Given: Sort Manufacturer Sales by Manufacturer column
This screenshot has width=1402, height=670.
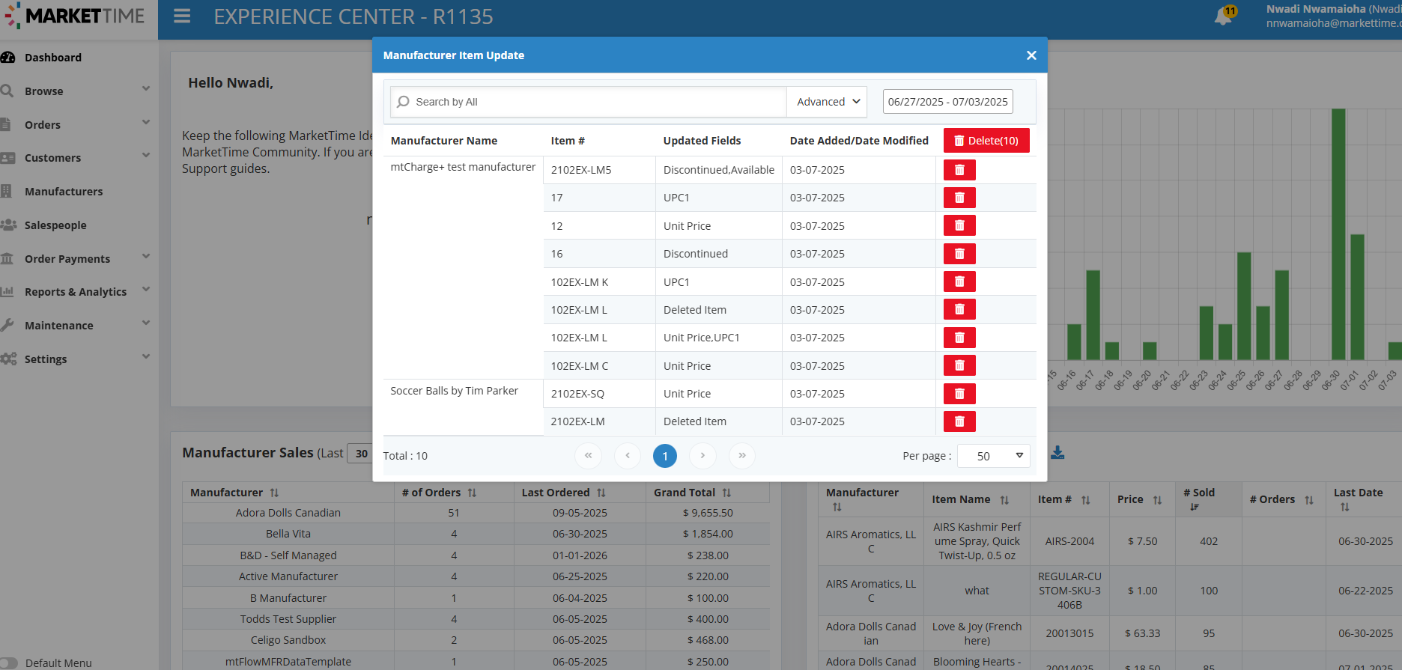Looking at the screenshot, I should [x=274, y=493].
